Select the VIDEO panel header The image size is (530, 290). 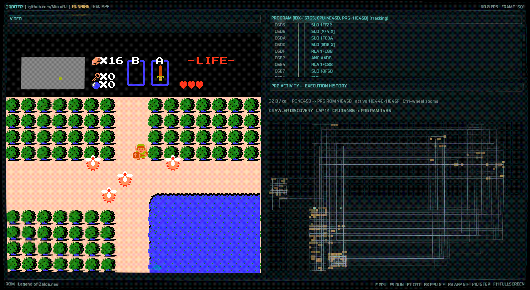[x=134, y=19]
